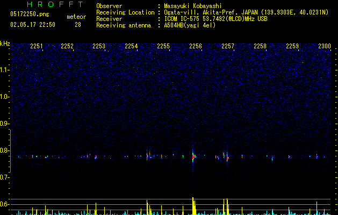Click the meteor count label
Image resolution: width=338 pixels, height=215 pixels.
click(76, 17)
